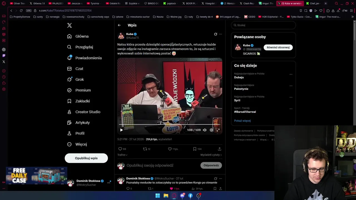Click Opublikuj wpis button

pos(86,158)
